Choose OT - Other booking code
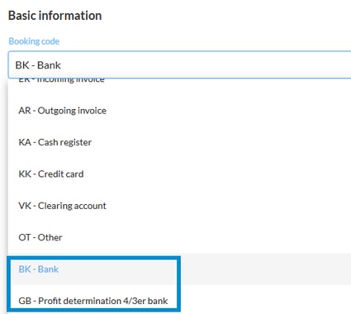Image resolution: width=351 pixels, height=314 pixels. click(179, 237)
